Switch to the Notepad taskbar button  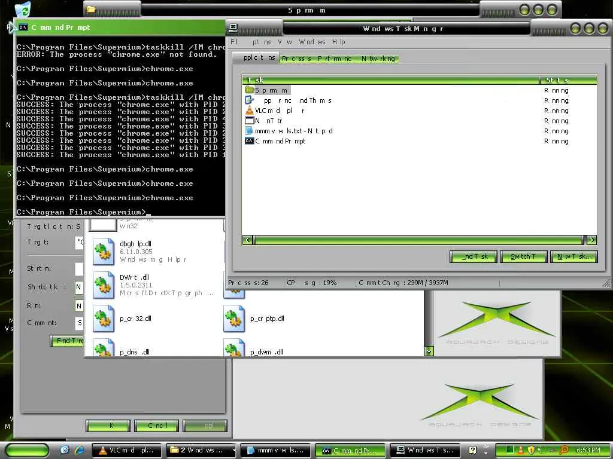[275, 451]
